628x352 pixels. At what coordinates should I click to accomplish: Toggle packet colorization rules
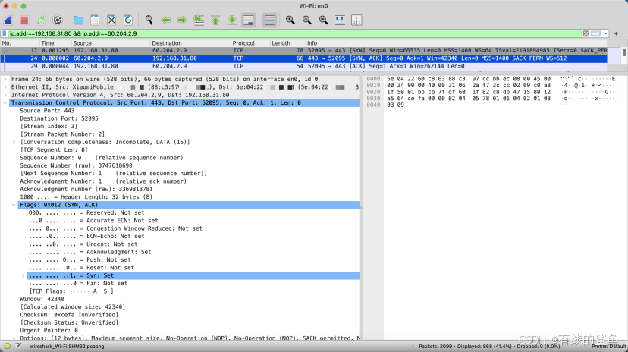click(269, 20)
